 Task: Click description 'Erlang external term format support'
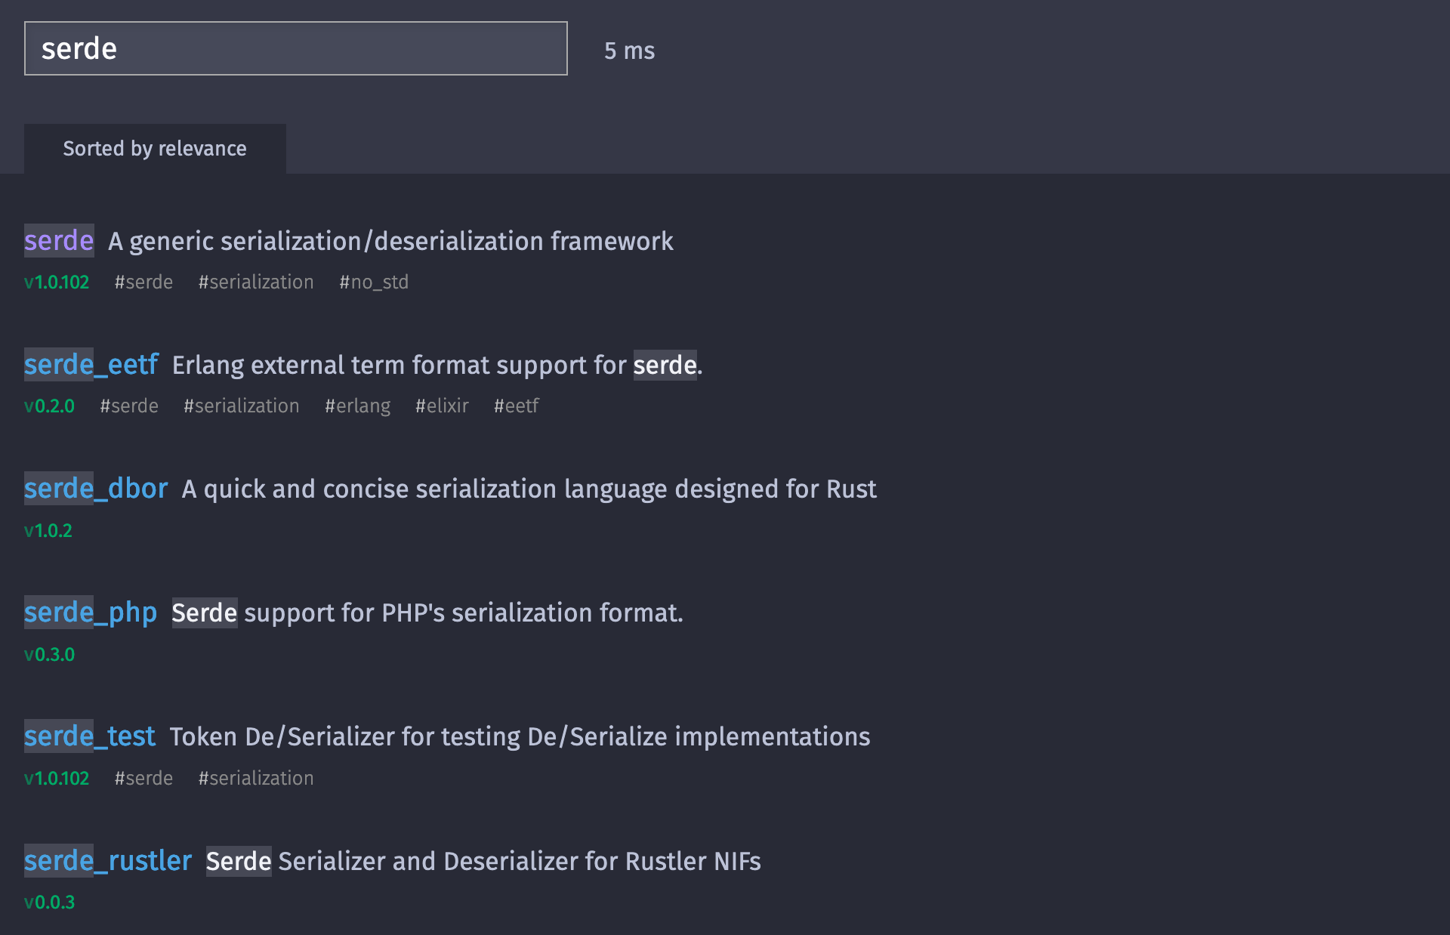pos(437,365)
